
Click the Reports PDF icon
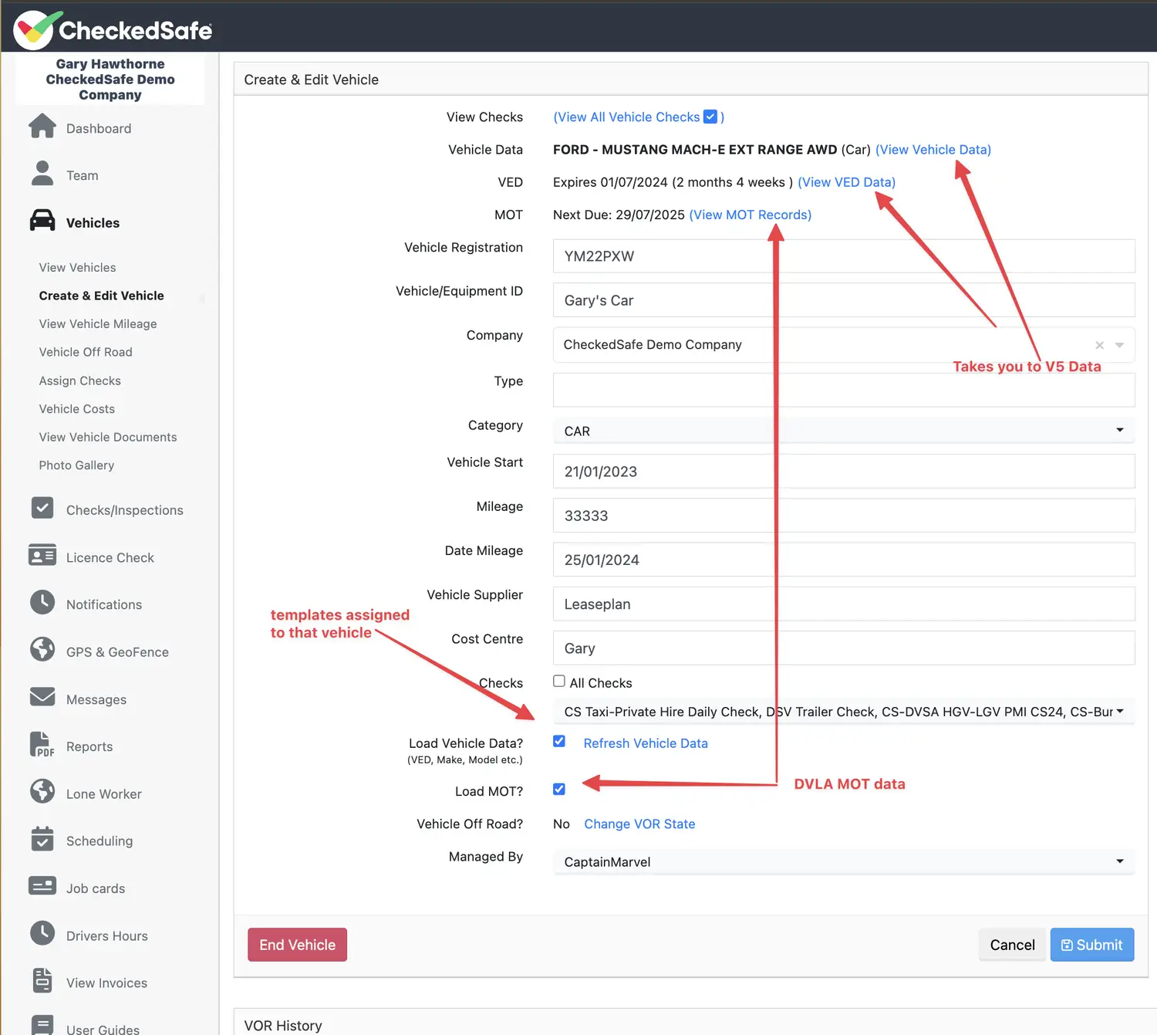point(42,745)
